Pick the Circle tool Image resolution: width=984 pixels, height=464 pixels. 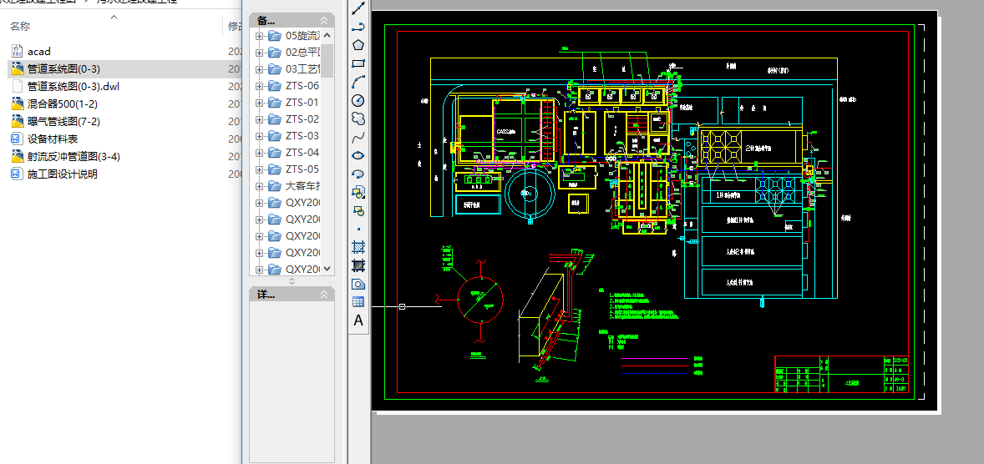[x=358, y=100]
